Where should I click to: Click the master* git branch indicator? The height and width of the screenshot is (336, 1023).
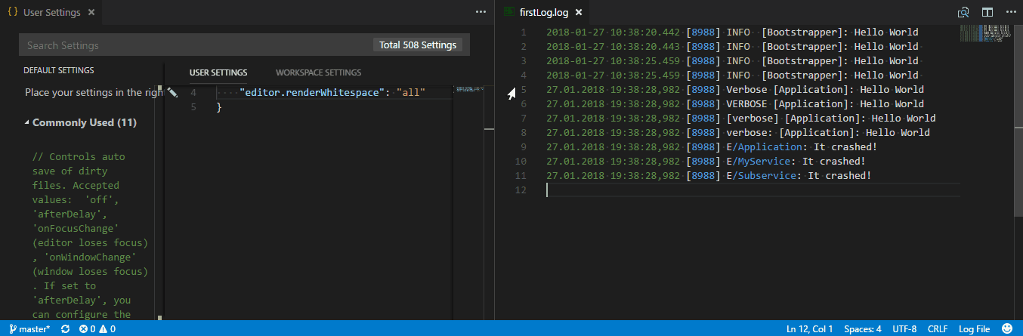click(x=29, y=329)
